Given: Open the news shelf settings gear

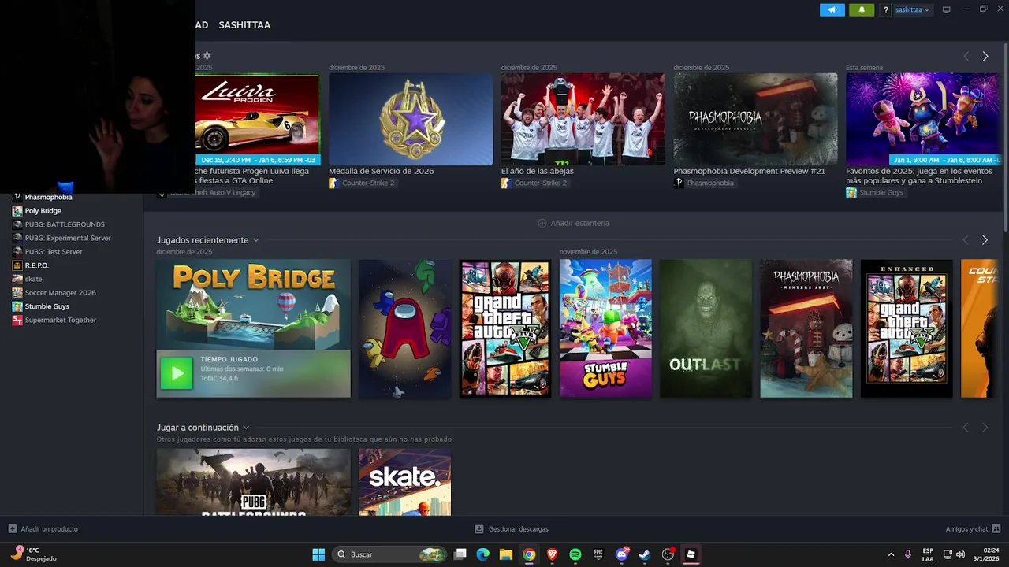Looking at the screenshot, I should point(207,56).
